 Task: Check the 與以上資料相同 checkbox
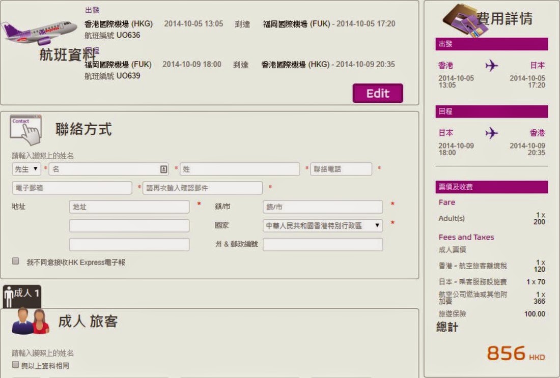(x=16, y=365)
